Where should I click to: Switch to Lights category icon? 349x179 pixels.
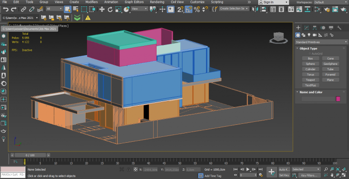(x=309, y=35)
